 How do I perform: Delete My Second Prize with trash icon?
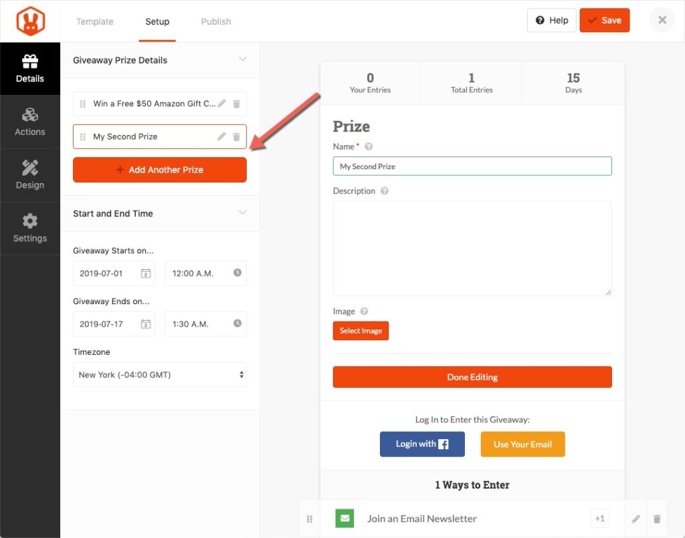pos(236,137)
